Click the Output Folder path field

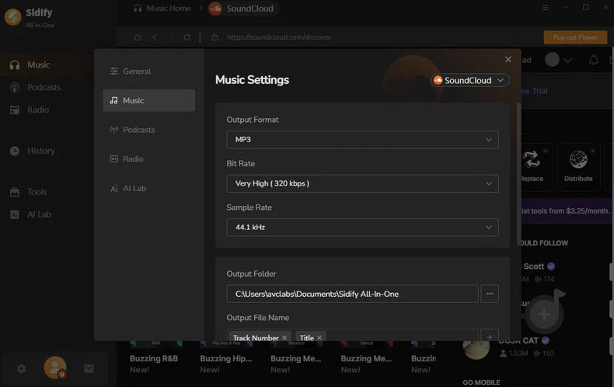[352, 294]
